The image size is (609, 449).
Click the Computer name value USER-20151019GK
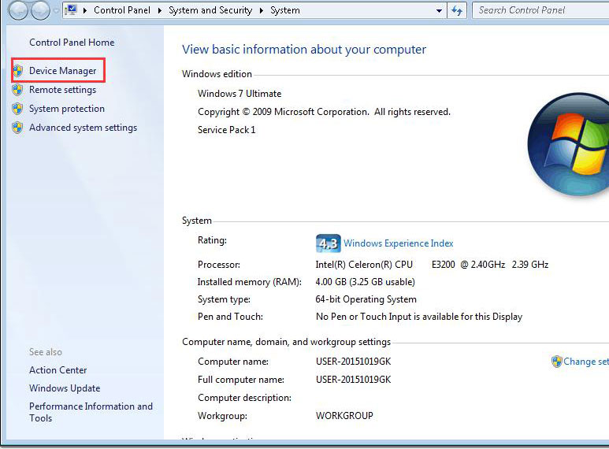pos(354,362)
